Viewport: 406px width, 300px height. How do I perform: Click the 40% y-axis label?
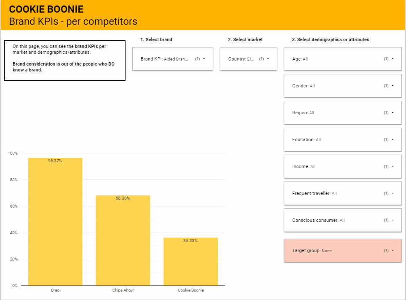pos(14,232)
